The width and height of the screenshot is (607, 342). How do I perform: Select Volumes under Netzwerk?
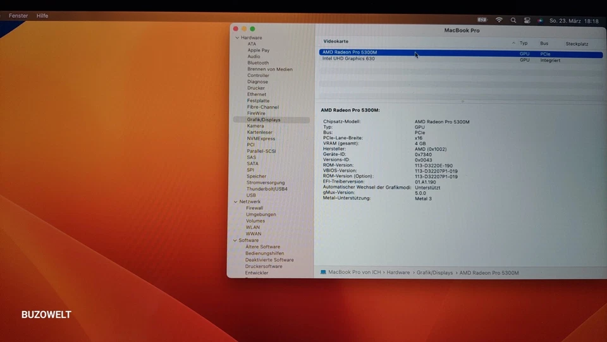click(255, 221)
